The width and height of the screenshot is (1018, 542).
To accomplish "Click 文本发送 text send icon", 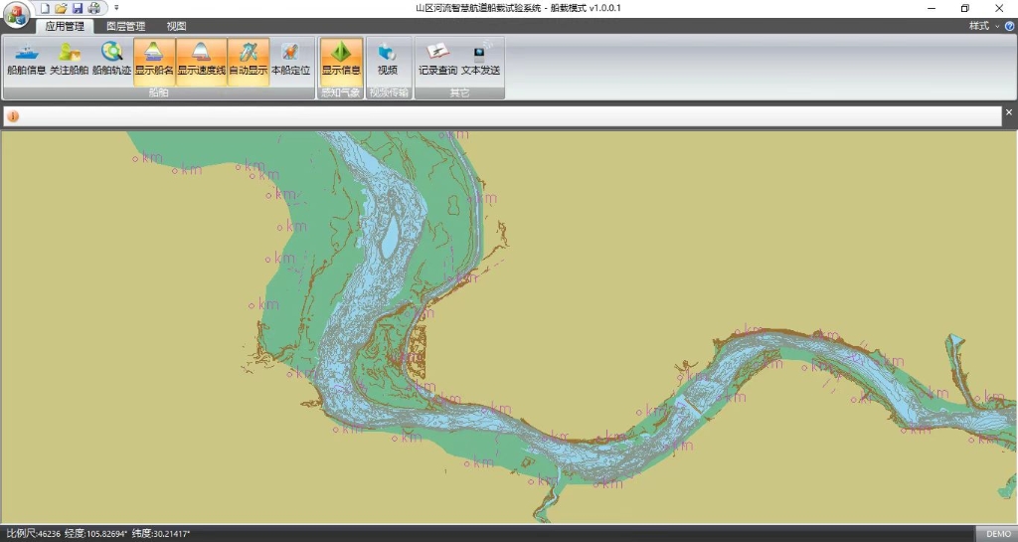I will [481, 61].
